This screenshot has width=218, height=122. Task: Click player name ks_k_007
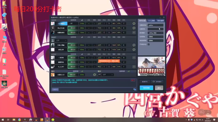click(x=61, y=67)
